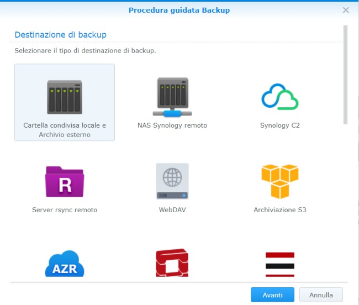Click 'Cartella condivisa locale e Archivio esterno' label
This screenshot has height=305, width=359.
pos(65,130)
